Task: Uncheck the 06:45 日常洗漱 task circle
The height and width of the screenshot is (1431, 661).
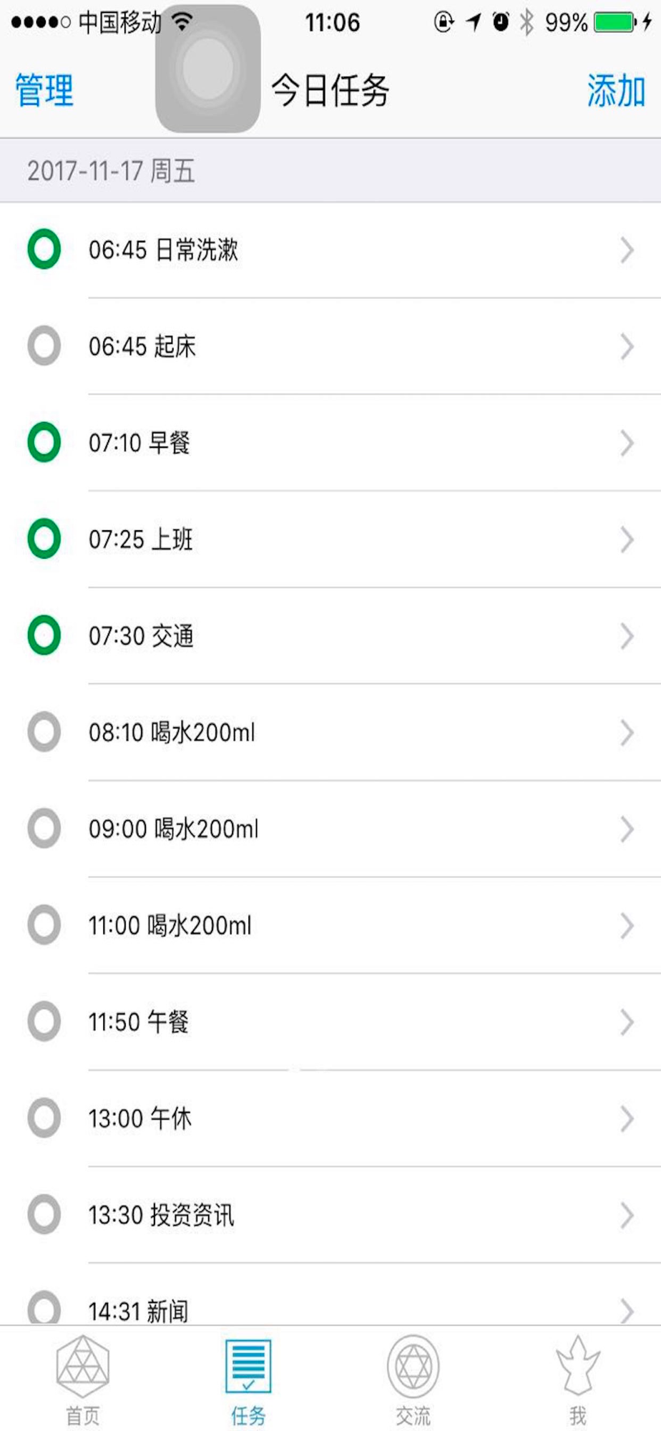Action: coord(44,250)
